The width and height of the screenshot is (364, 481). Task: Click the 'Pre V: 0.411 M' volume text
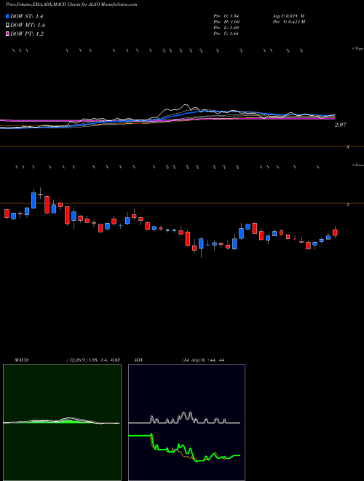288,22
